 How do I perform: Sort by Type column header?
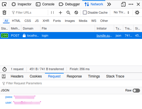[118, 28]
